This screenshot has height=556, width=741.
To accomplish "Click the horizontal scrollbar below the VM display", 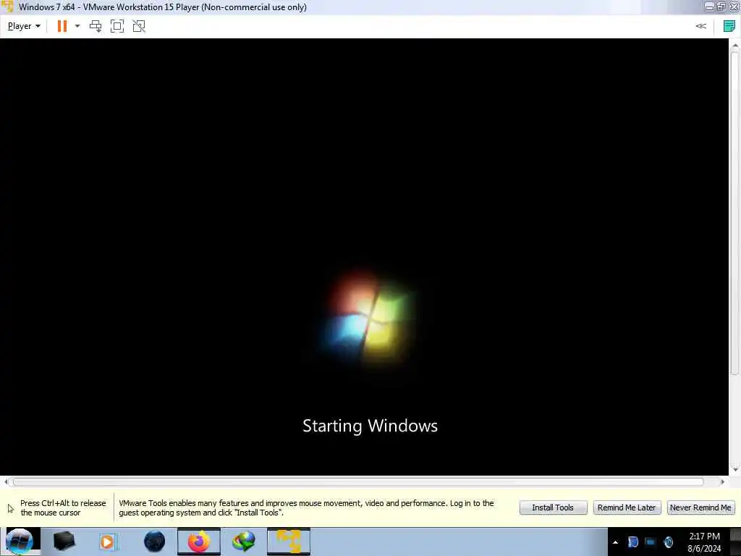I will coord(358,481).
